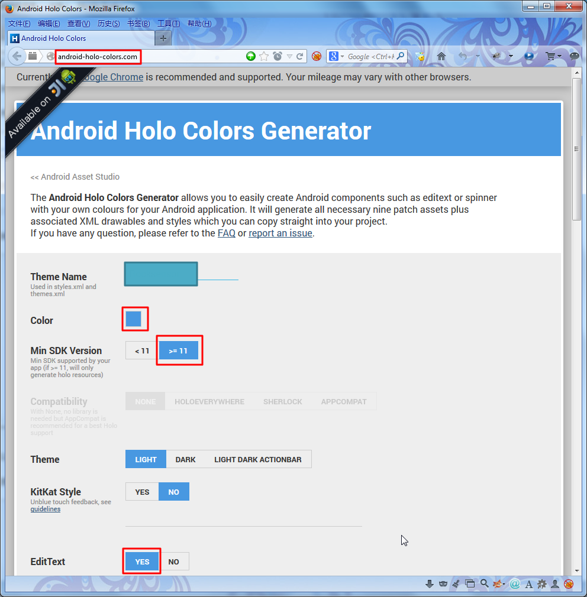Choose the LIGHT theme option
The height and width of the screenshot is (597, 587).
146,459
